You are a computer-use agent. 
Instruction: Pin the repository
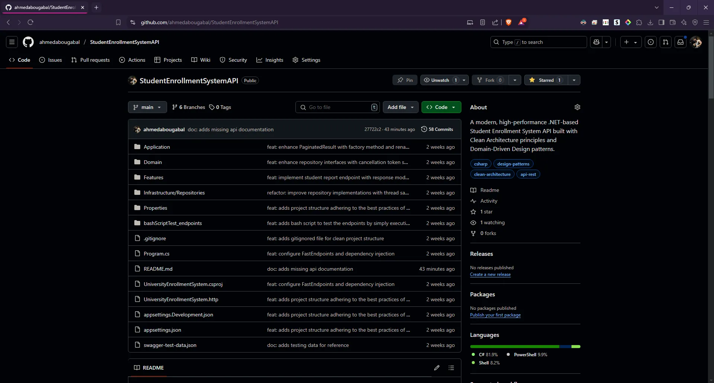click(x=405, y=80)
